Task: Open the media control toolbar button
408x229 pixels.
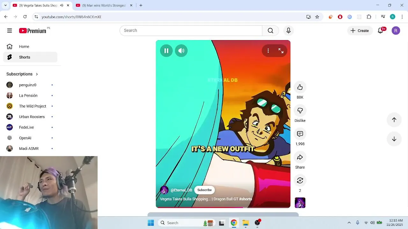Action: pos(383,17)
